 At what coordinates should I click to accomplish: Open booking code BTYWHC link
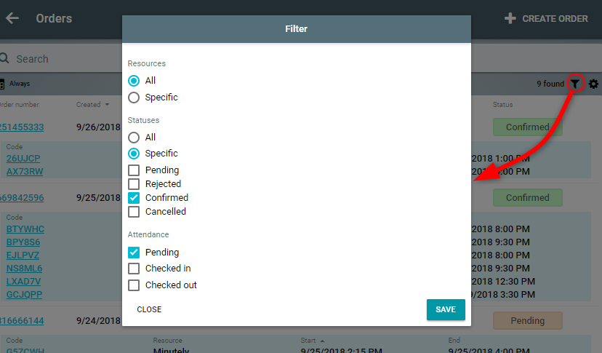tap(25, 229)
